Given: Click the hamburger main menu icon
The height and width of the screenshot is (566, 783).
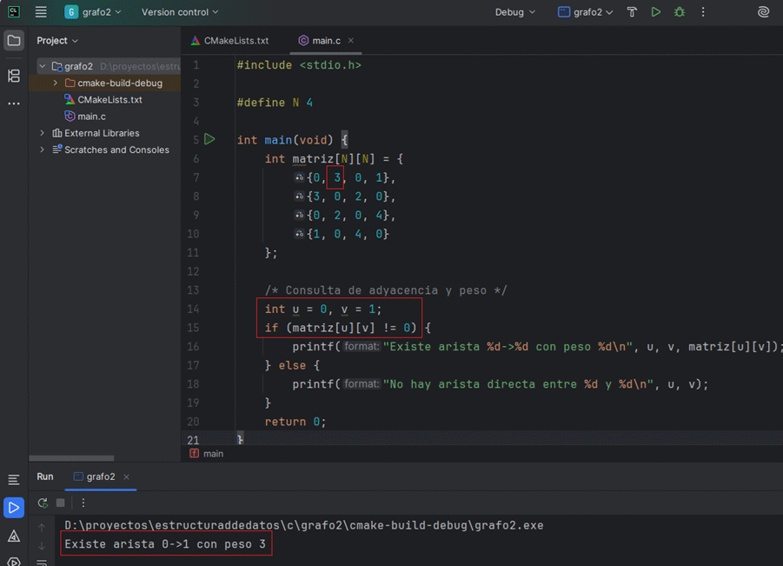Looking at the screenshot, I should click(41, 12).
